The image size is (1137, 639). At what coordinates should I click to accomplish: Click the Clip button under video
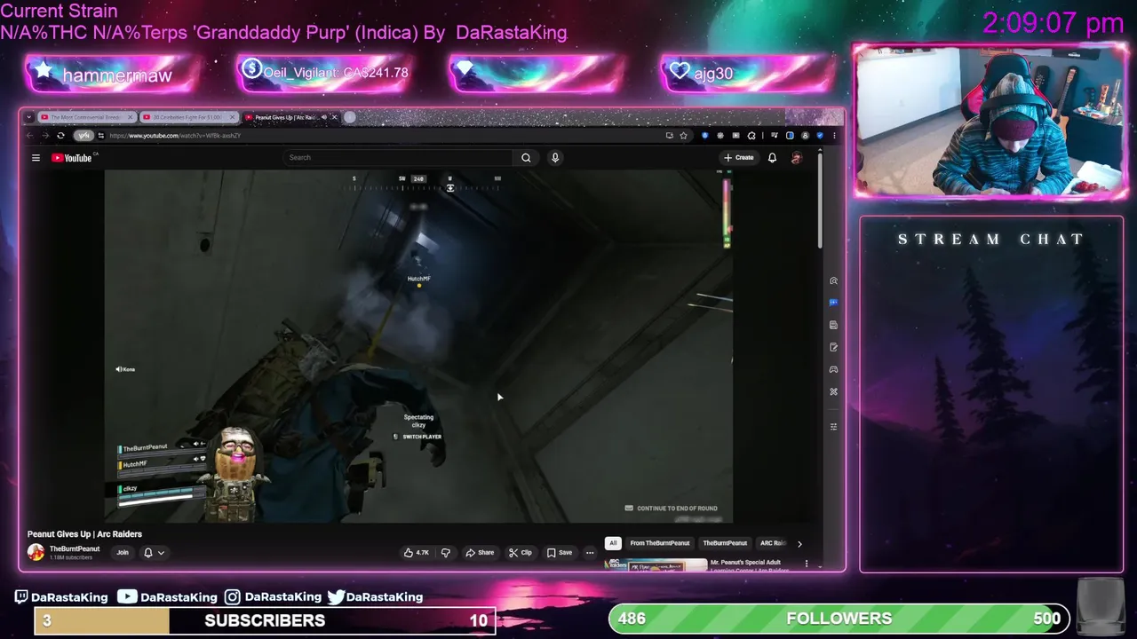[521, 553]
